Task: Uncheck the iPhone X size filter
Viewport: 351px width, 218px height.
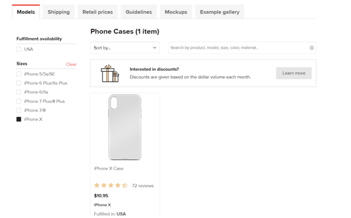Action: pyautogui.click(x=19, y=119)
